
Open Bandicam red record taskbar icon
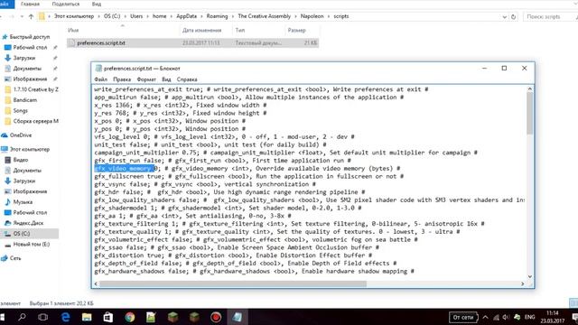216,317
